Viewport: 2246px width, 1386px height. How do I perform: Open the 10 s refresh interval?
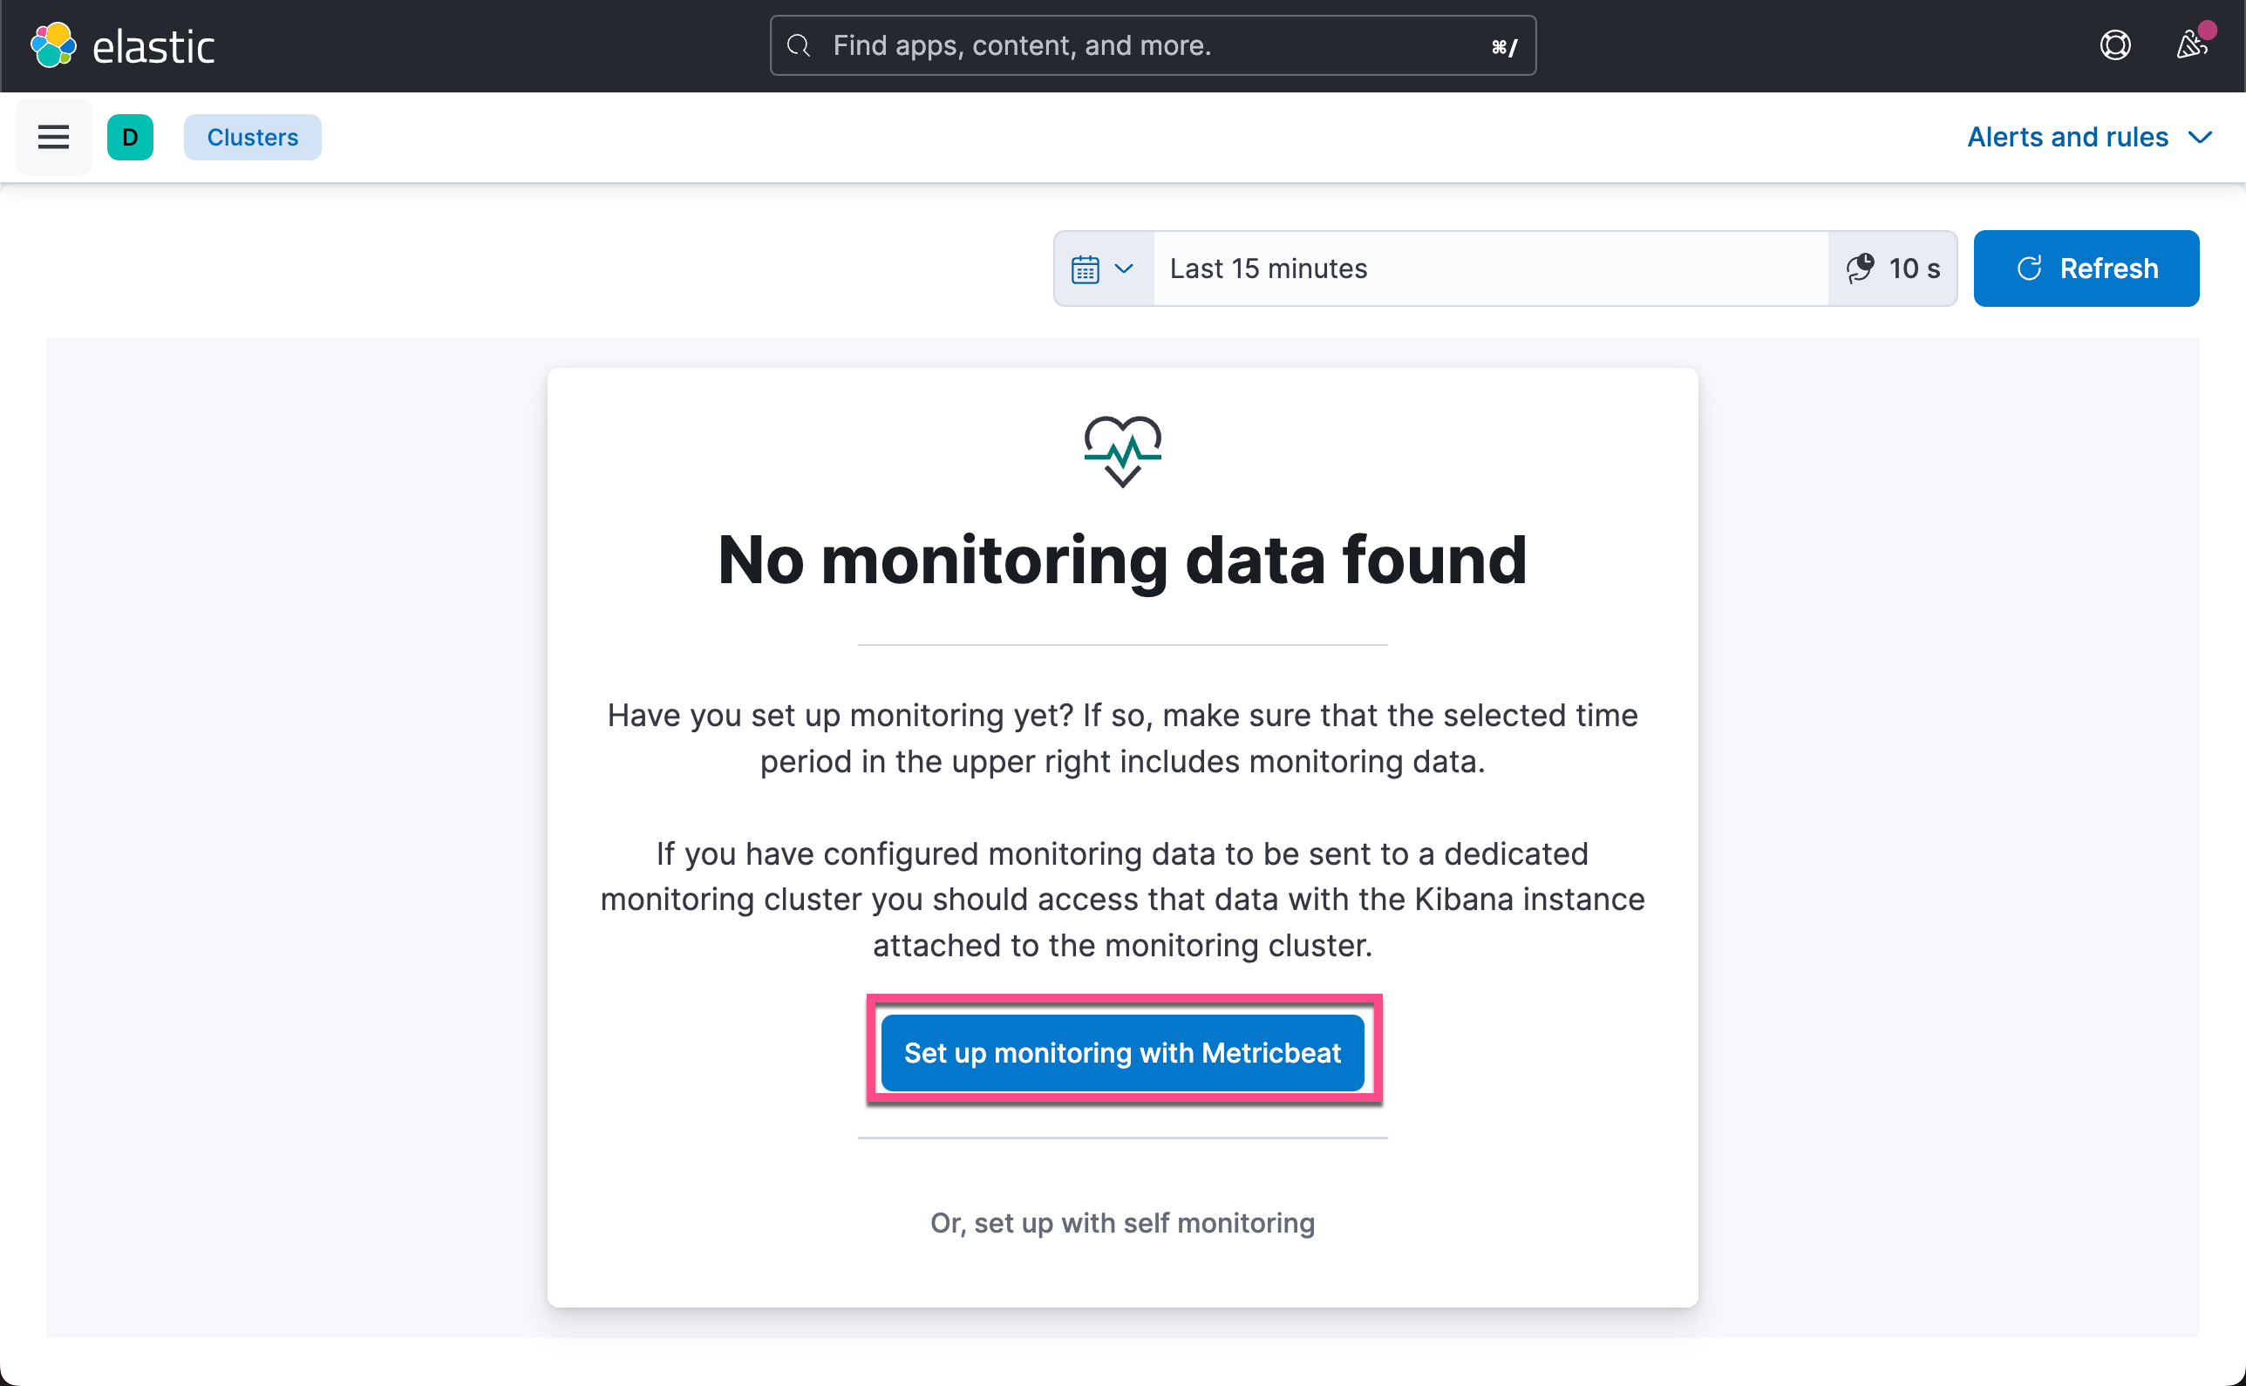(1893, 268)
